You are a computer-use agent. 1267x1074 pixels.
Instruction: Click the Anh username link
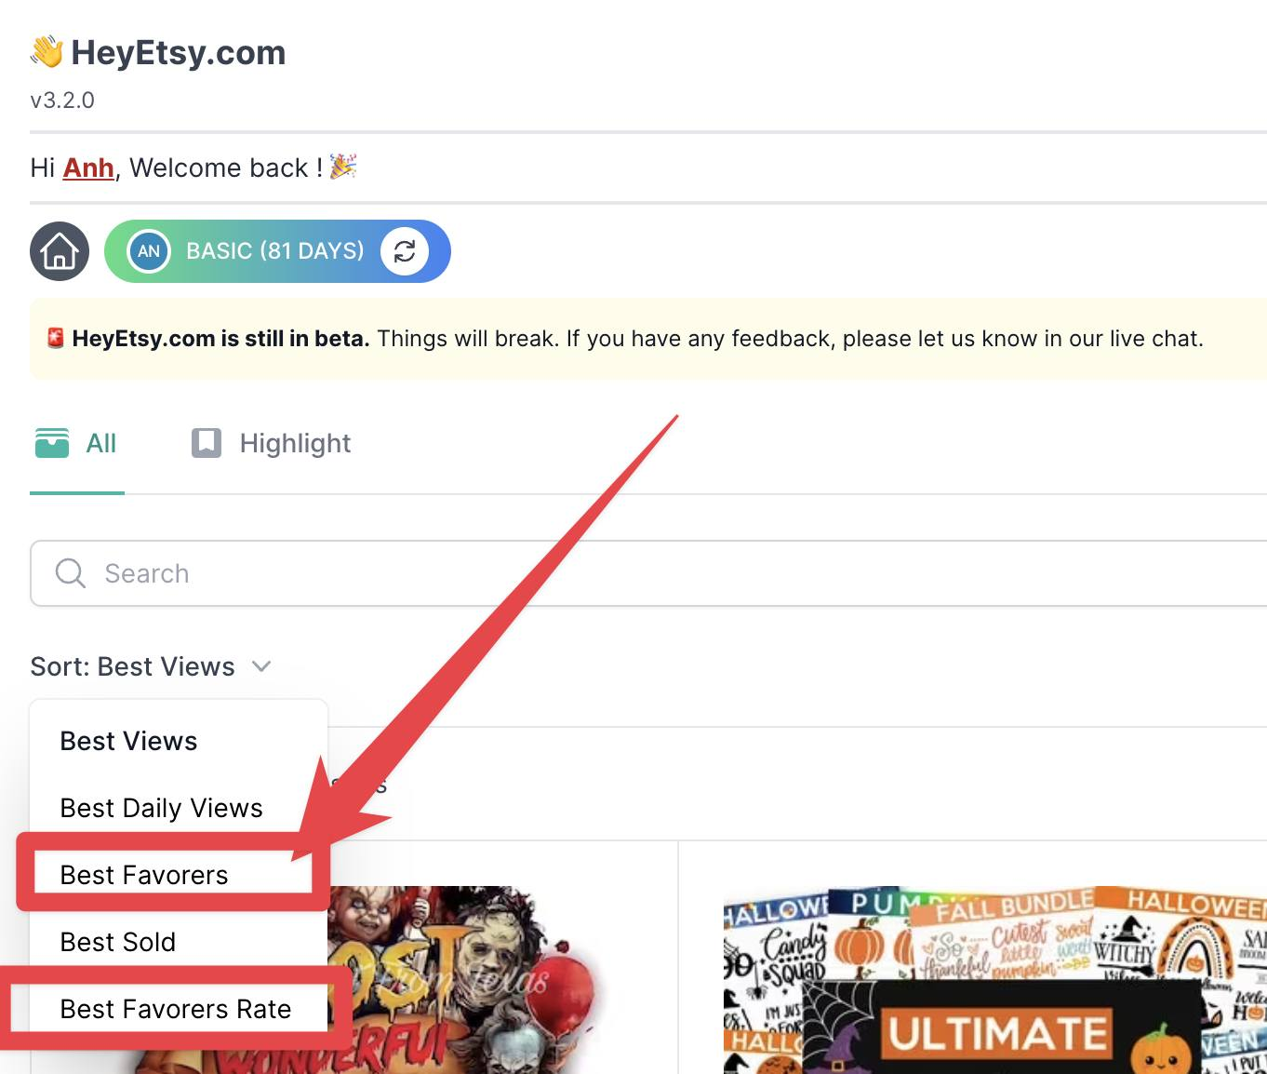coord(88,168)
